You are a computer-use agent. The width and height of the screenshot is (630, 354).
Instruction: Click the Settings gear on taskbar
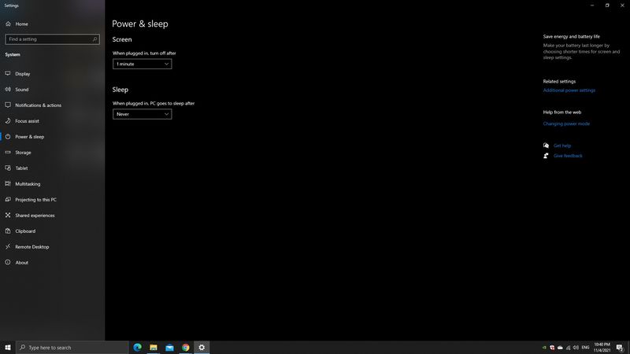pyautogui.click(x=202, y=347)
